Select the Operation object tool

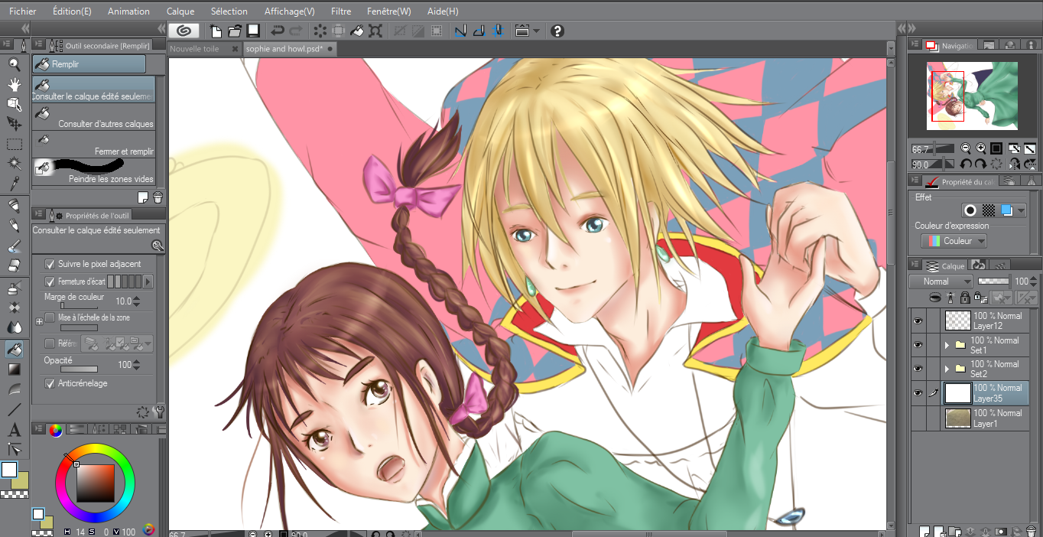pos(14,104)
